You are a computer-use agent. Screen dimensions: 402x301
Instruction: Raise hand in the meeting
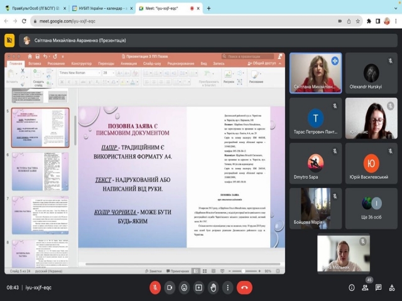pos(213,287)
